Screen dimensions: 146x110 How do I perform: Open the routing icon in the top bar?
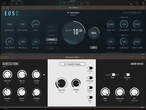(137, 4)
